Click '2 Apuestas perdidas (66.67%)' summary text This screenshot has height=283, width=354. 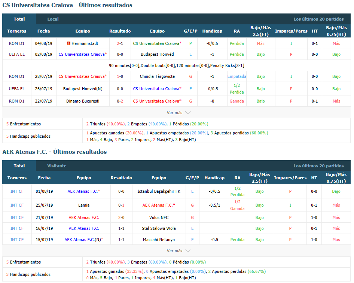point(237,271)
